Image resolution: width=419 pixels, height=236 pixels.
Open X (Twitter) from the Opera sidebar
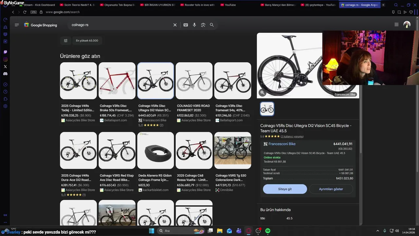click(x=5, y=67)
